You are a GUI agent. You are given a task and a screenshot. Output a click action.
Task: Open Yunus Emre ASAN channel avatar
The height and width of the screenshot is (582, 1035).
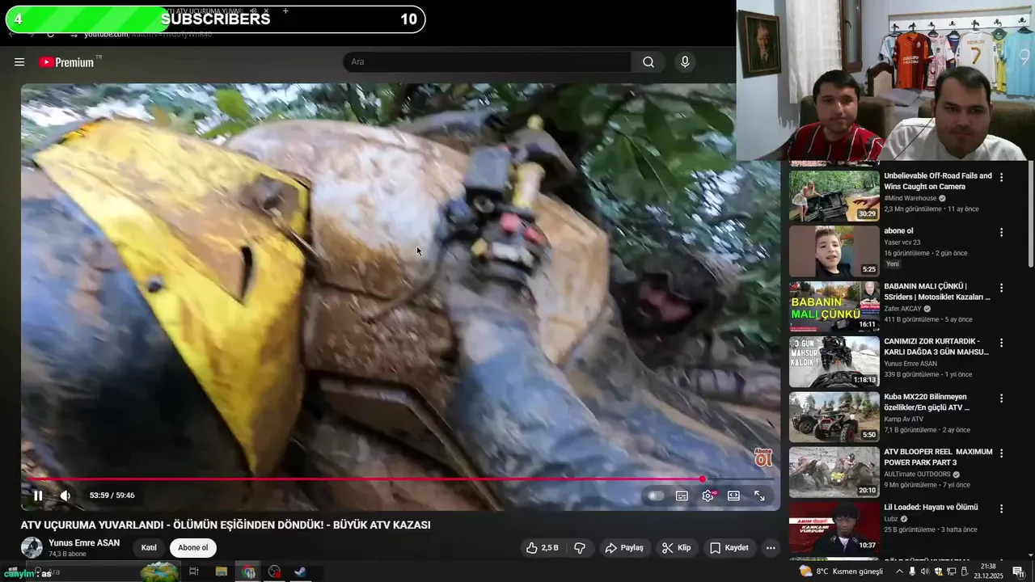[x=32, y=547]
